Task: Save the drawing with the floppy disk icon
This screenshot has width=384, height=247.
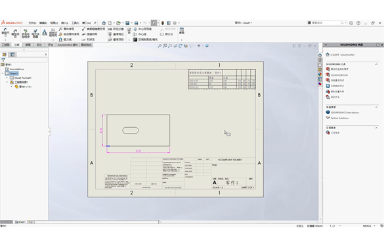Action: click(127, 23)
